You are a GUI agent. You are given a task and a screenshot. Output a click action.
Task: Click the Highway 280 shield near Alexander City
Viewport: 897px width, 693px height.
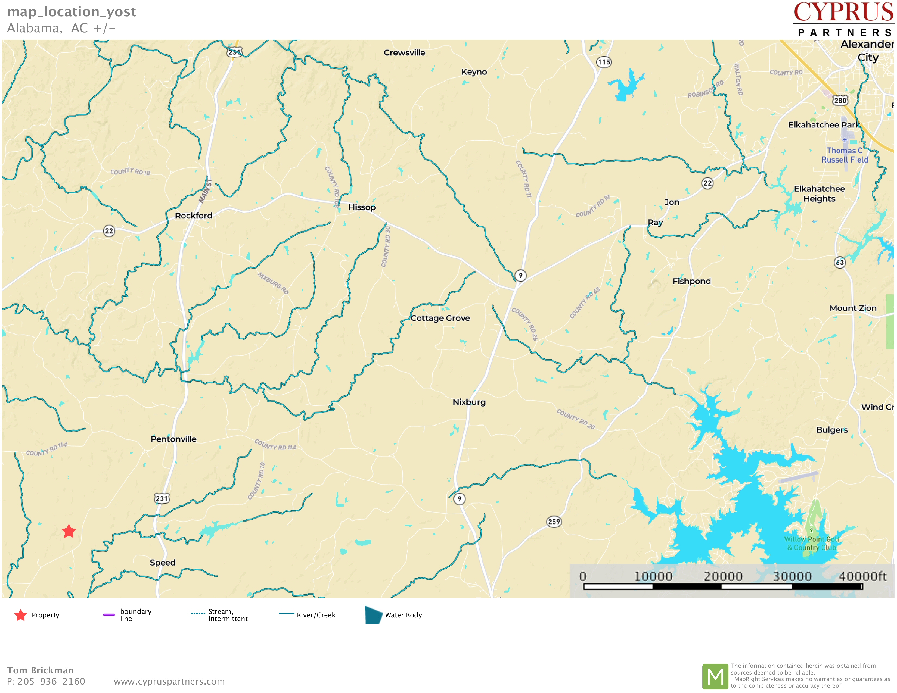(840, 101)
